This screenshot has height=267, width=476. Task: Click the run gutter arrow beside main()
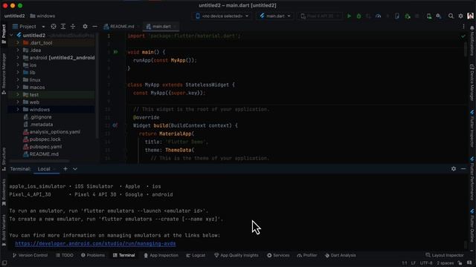[116, 52]
